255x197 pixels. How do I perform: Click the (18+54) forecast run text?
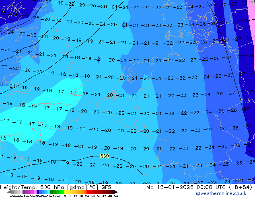click(241, 187)
